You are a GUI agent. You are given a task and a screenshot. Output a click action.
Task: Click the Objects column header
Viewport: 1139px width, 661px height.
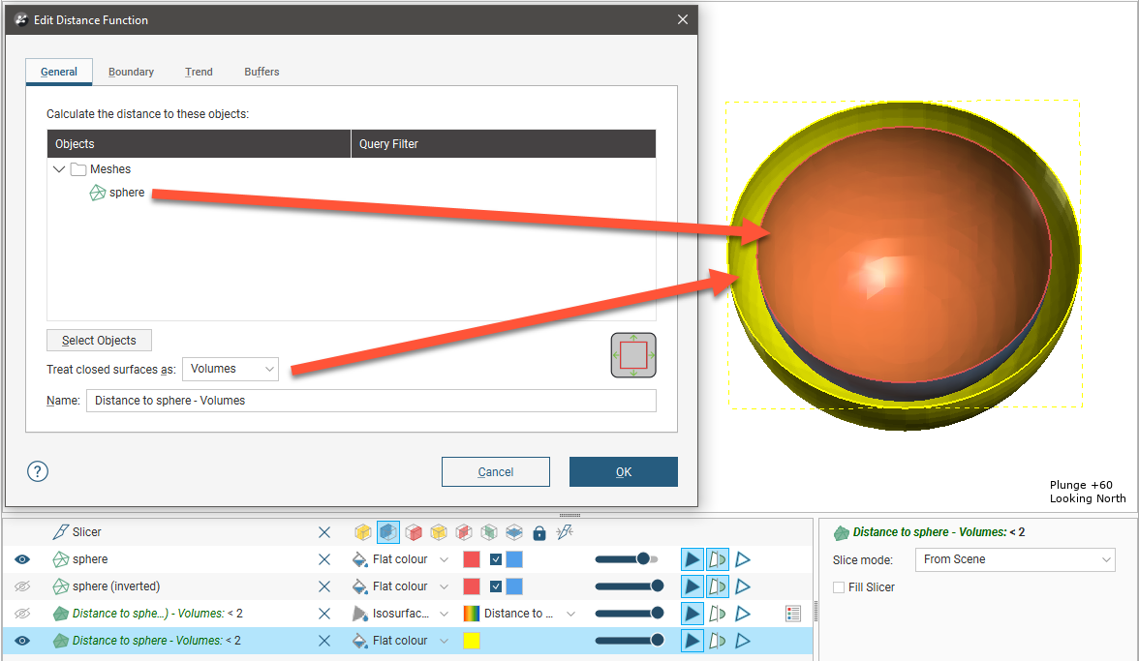coord(199,143)
